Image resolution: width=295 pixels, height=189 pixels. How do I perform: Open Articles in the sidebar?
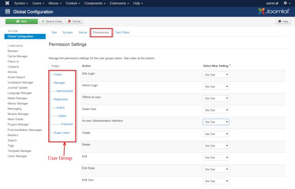pos(12,72)
